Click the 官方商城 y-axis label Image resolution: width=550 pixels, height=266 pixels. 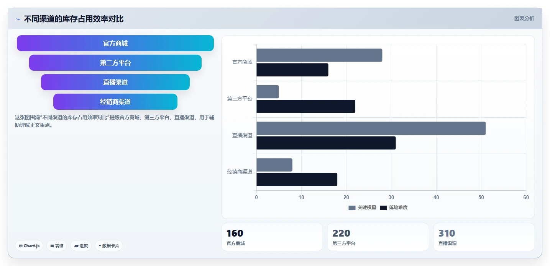pos(242,62)
